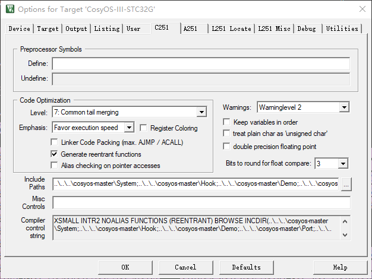Enable Alias checking on pointer accesses
The height and width of the screenshot is (279, 372).
tap(55, 165)
